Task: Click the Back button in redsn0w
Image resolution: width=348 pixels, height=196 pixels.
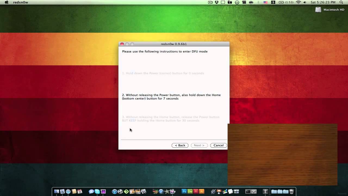Action: coord(180,145)
